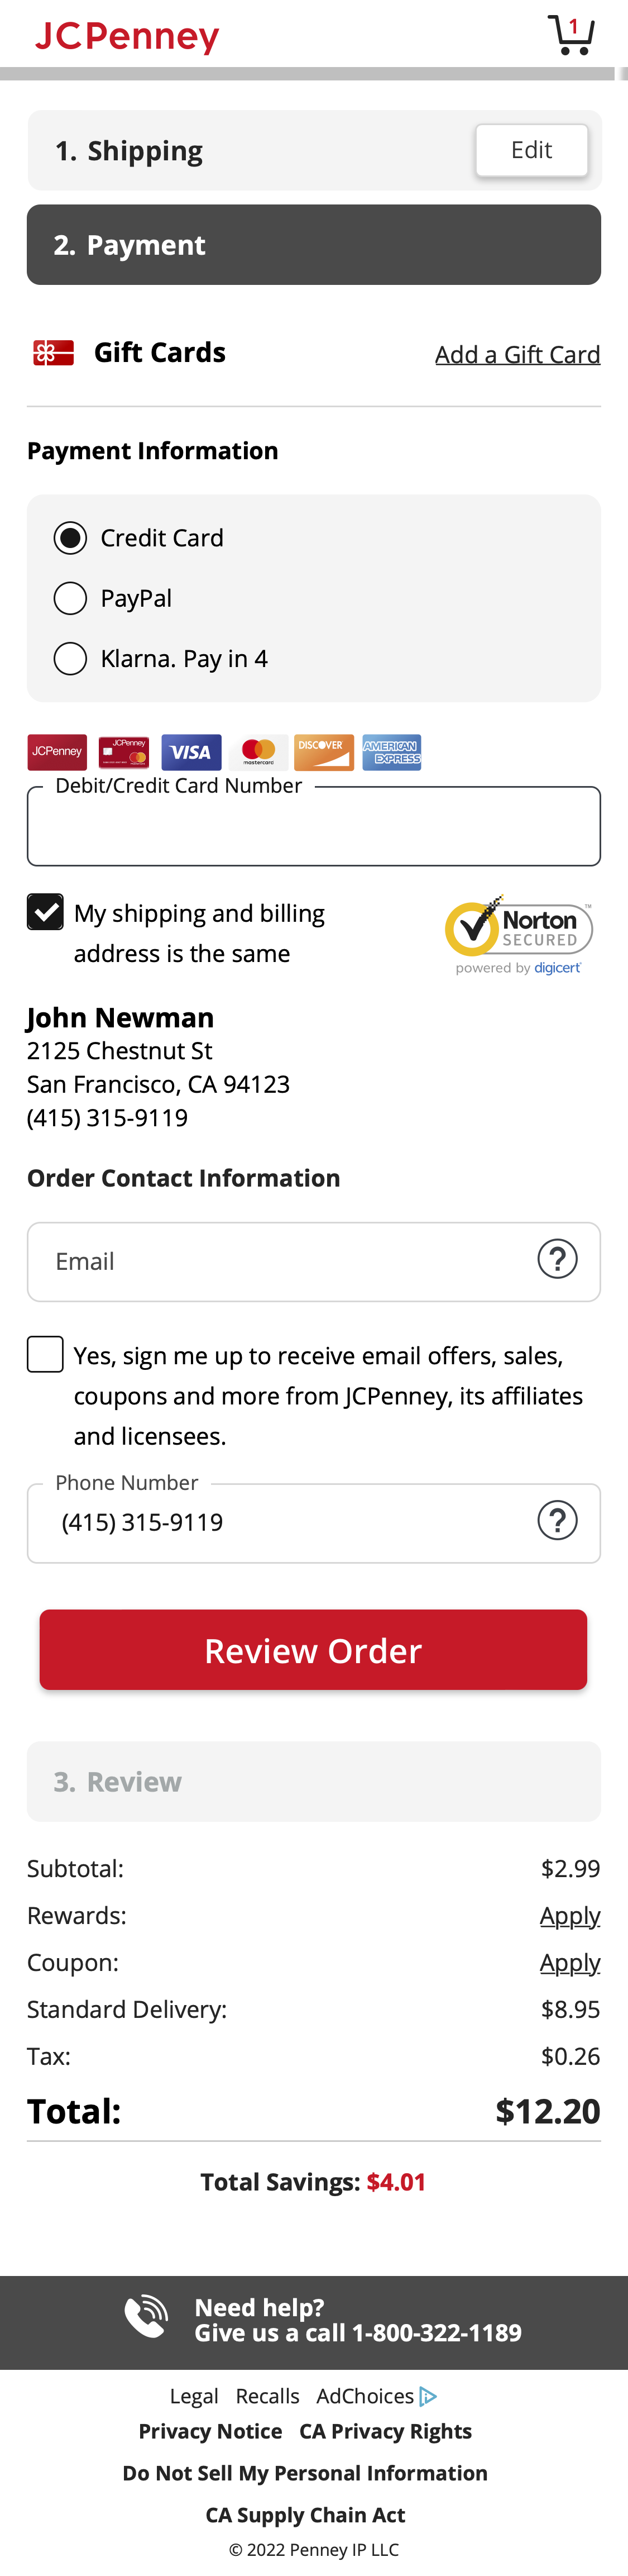Select the PayPal payment option
628x2576 pixels.
(x=70, y=597)
